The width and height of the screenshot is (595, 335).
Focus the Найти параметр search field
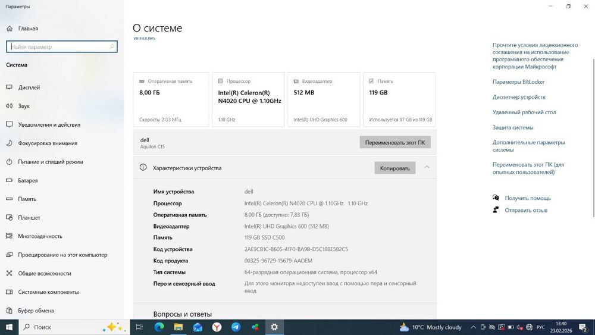pos(62,46)
